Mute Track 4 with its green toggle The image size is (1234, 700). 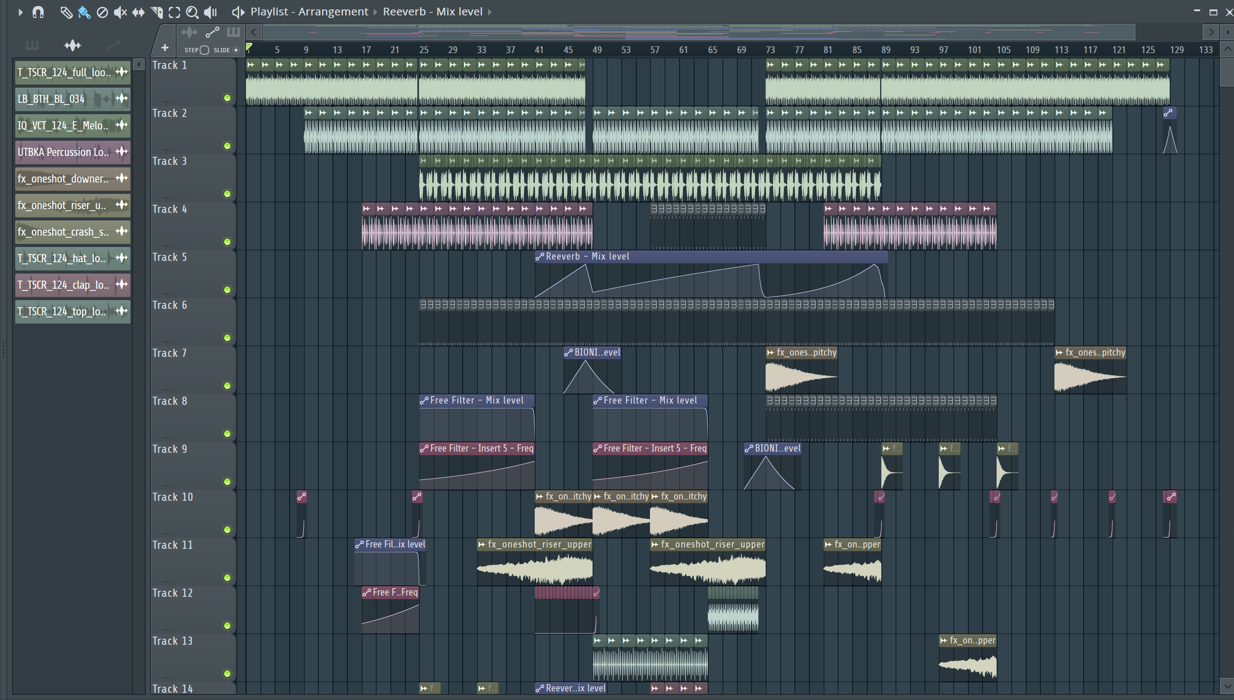pos(228,242)
